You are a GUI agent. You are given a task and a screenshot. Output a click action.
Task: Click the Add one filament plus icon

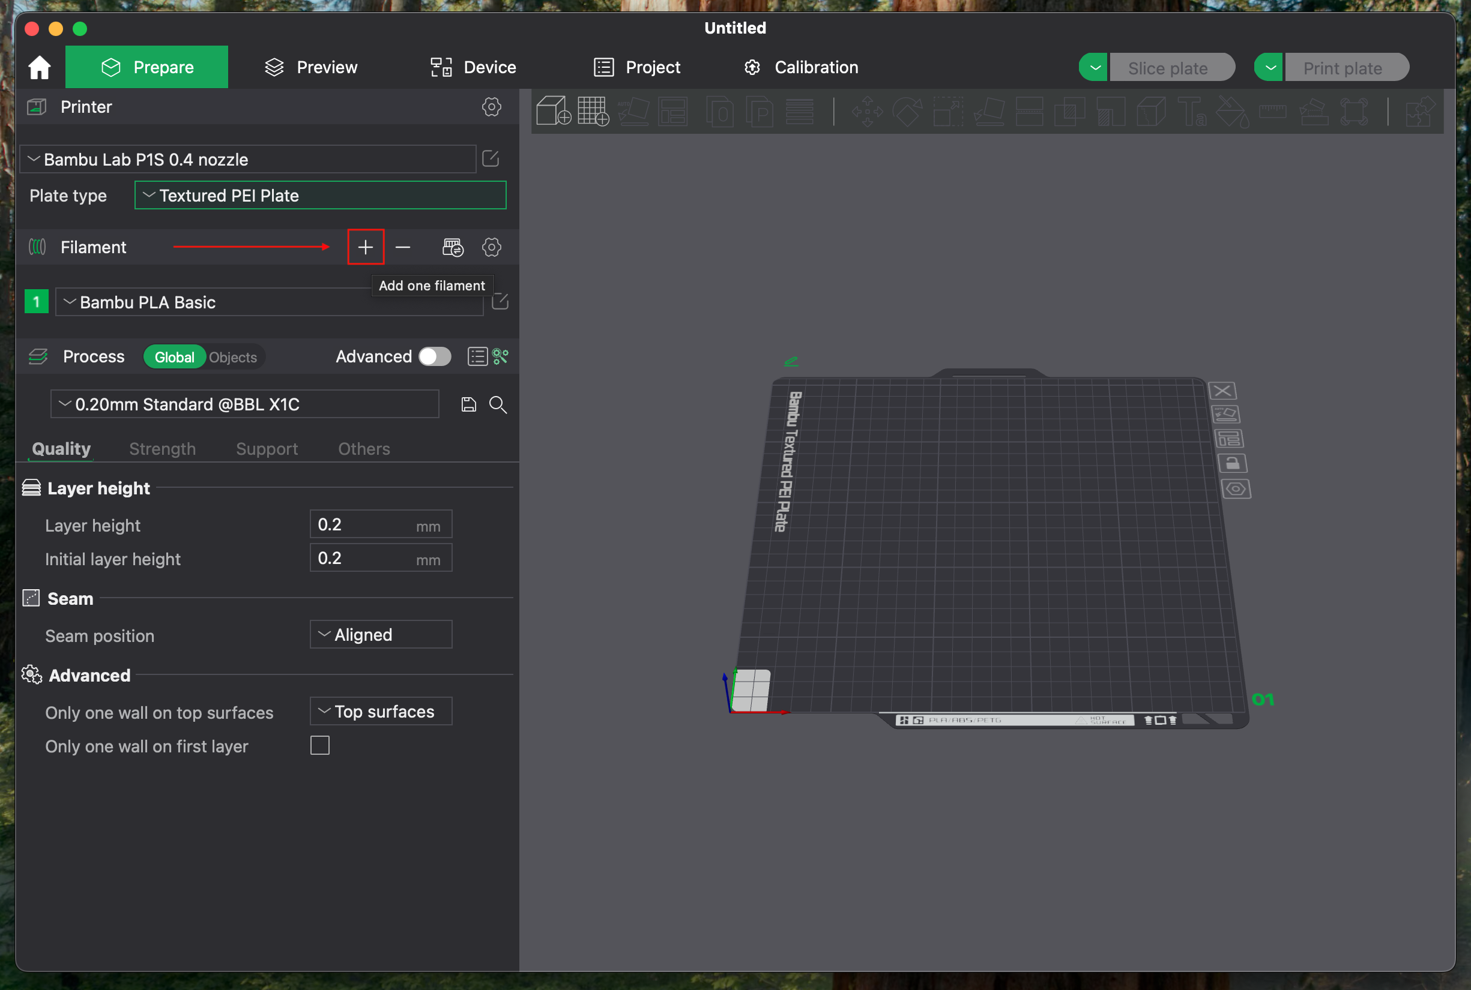click(365, 247)
